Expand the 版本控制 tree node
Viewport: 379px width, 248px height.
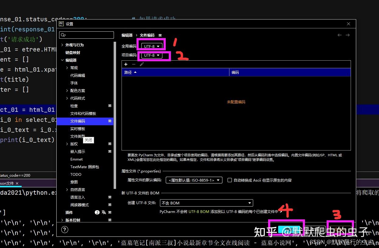pyautogui.click(x=62, y=220)
